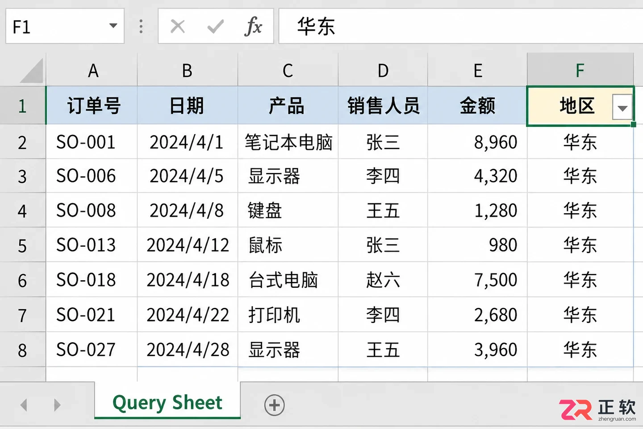Click the Enter checkmark formula bar icon
This screenshot has width=643, height=429.
pyautogui.click(x=216, y=26)
